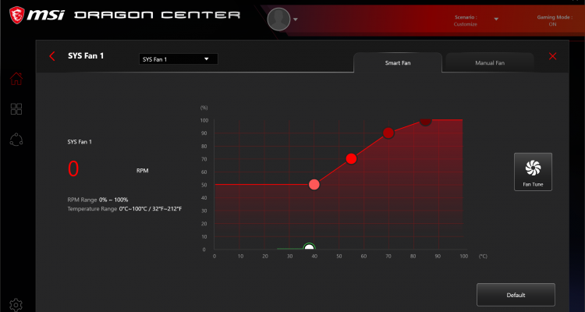Viewport: 585px width, 312px height.
Task: Open the Scenario Customize dropdown
Action: click(496, 19)
